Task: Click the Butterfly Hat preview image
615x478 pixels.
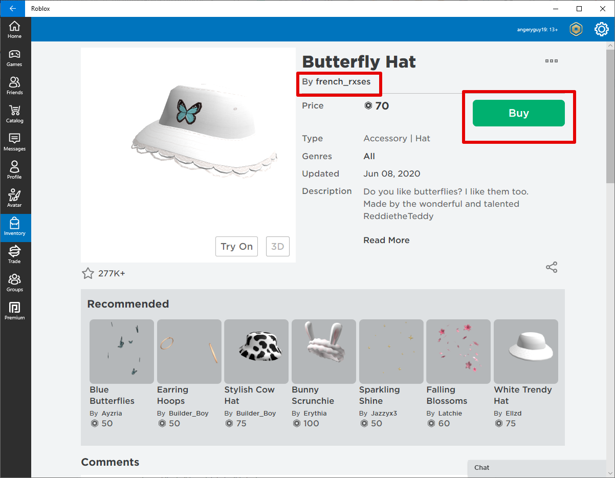Action: (188, 155)
